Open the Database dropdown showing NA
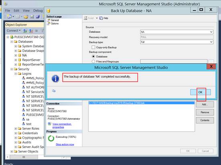 tap(177, 32)
